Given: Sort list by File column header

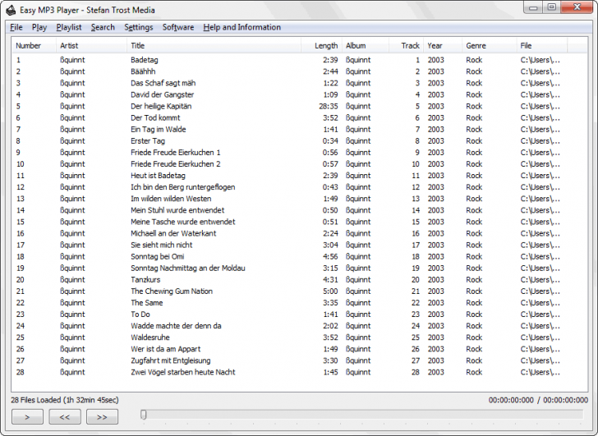Looking at the screenshot, I should click(542, 46).
